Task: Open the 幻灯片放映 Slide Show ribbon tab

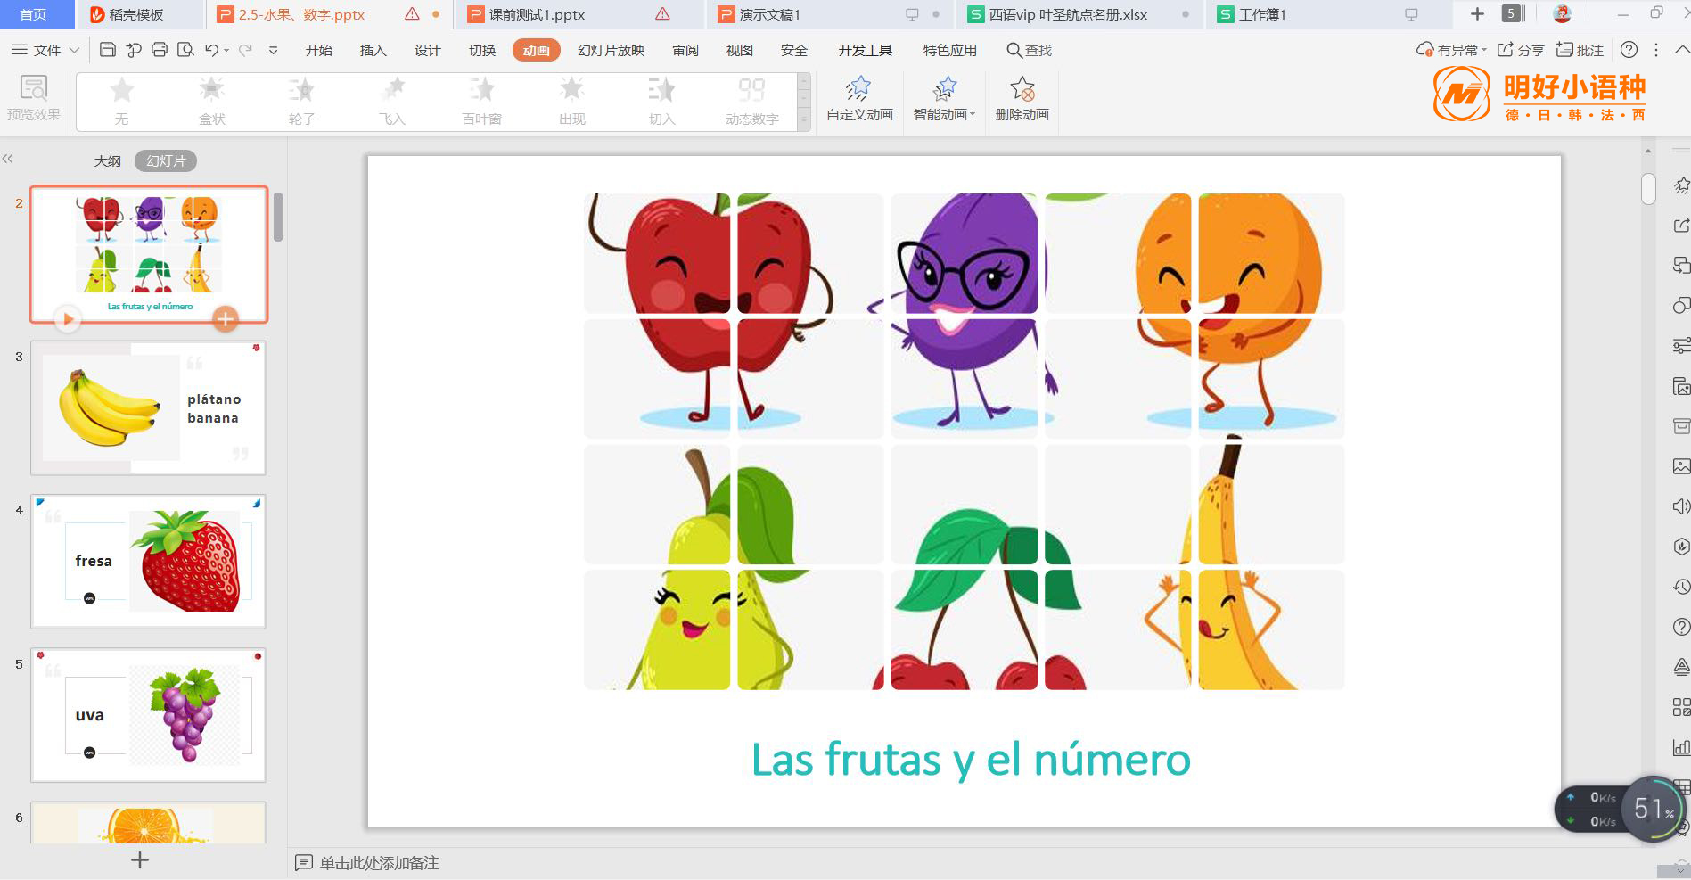Action: pos(611,50)
